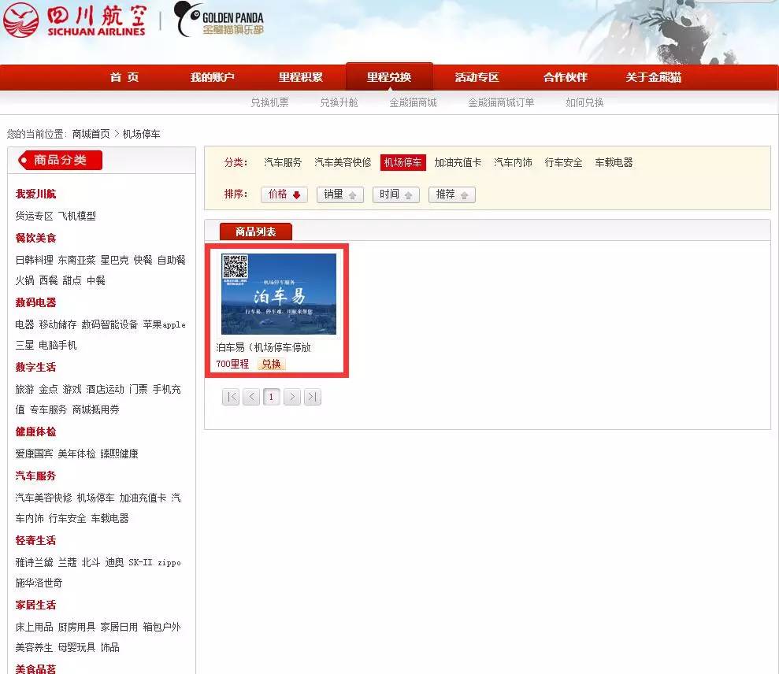Screen dimensions: 779x674
Task: Toggle the 销量 sort order
Action: point(339,194)
